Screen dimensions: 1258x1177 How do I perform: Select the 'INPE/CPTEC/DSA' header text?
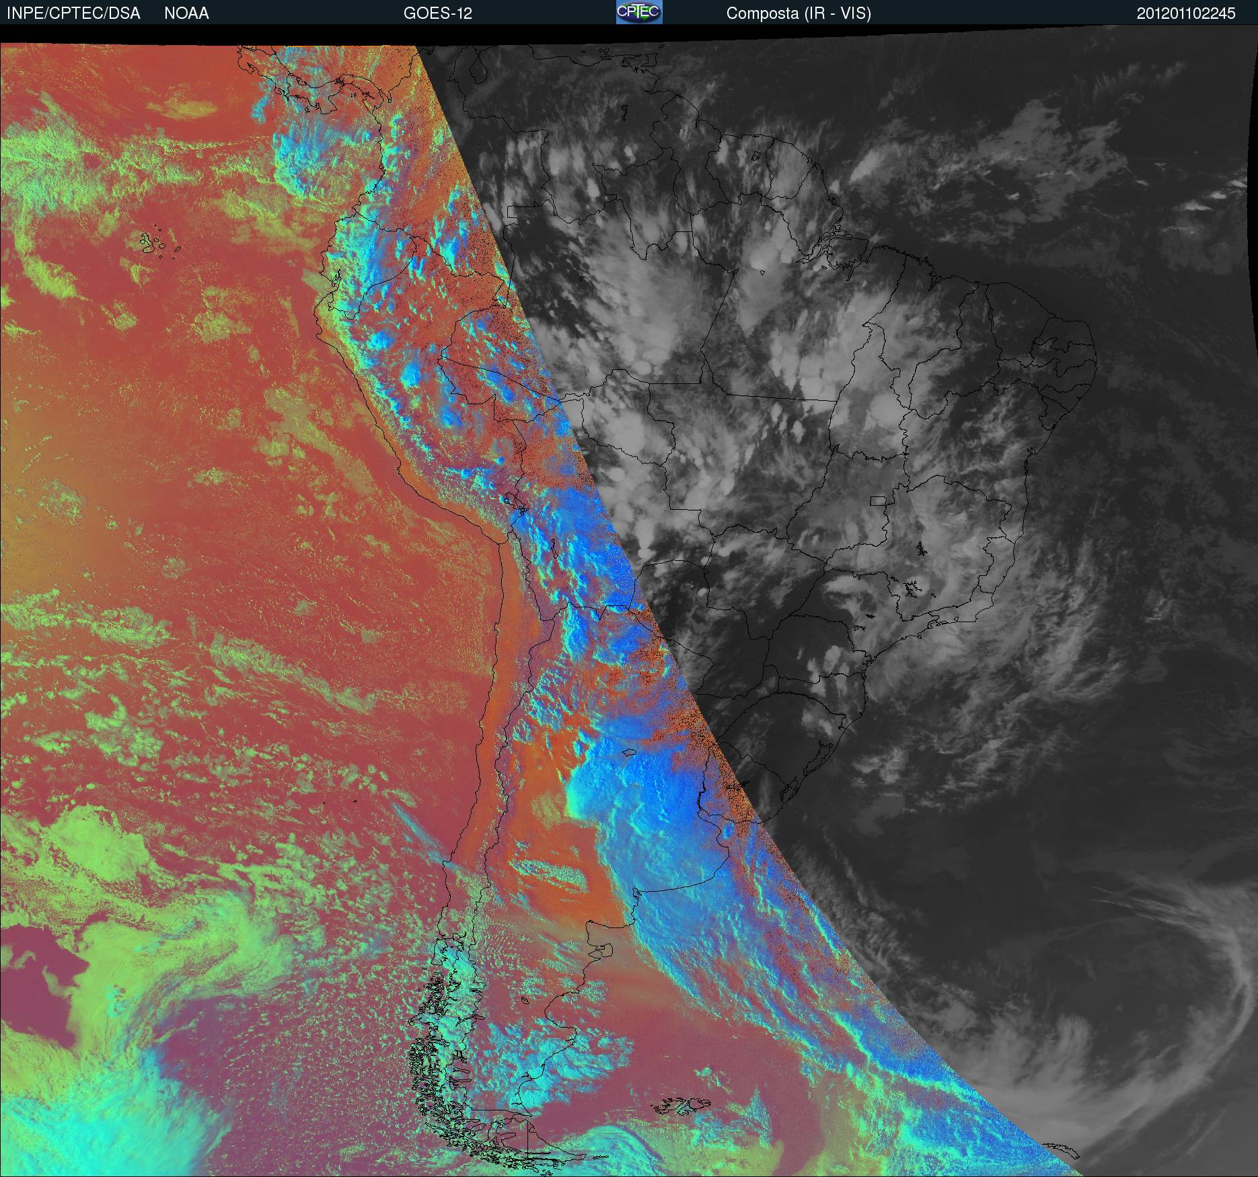click(73, 13)
